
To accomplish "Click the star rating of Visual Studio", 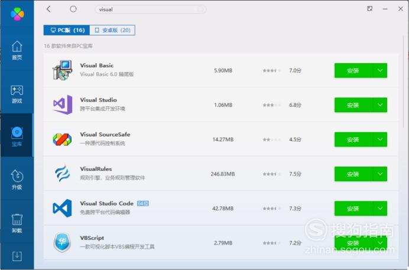I will (272, 105).
